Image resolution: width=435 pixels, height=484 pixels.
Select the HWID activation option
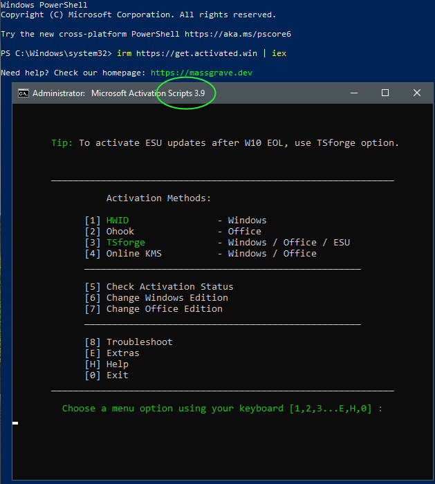click(x=117, y=220)
